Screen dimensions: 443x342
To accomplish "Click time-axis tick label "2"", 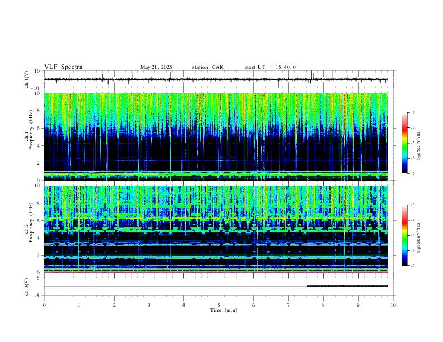I will [114, 305].
